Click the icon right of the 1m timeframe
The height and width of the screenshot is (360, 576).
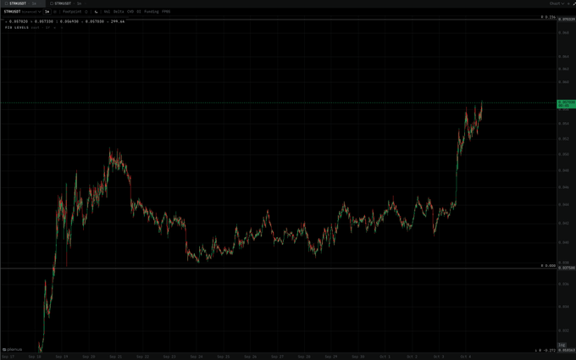(55, 12)
